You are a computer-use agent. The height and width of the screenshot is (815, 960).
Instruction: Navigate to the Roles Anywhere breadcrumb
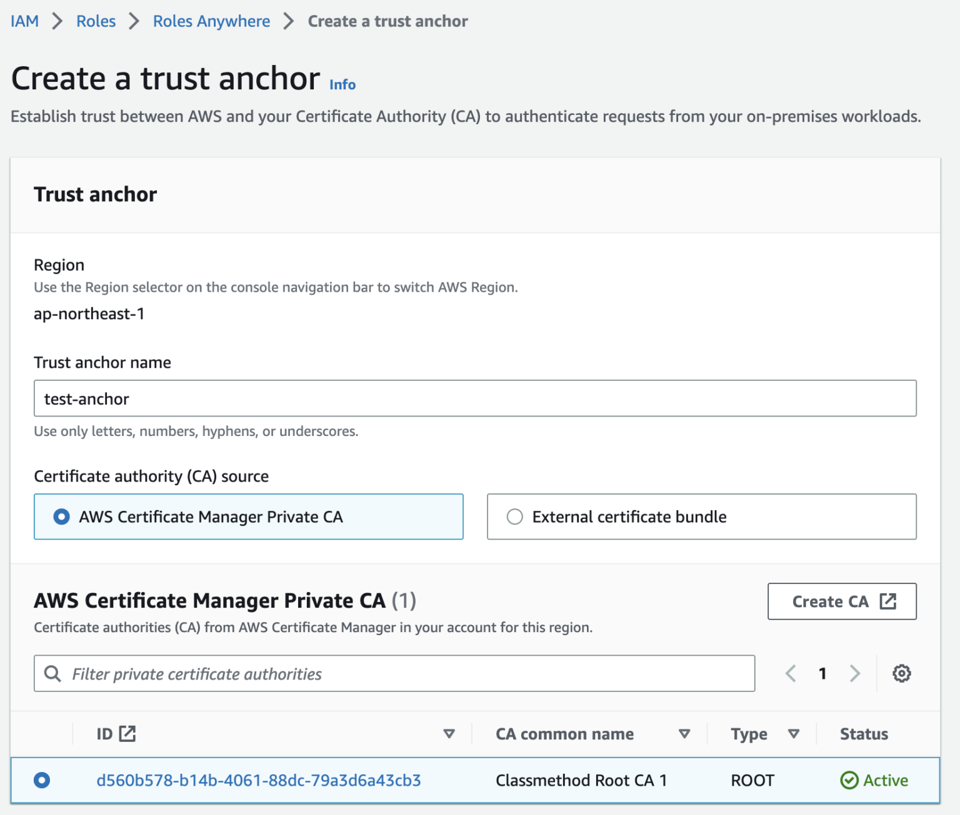click(x=211, y=21)
